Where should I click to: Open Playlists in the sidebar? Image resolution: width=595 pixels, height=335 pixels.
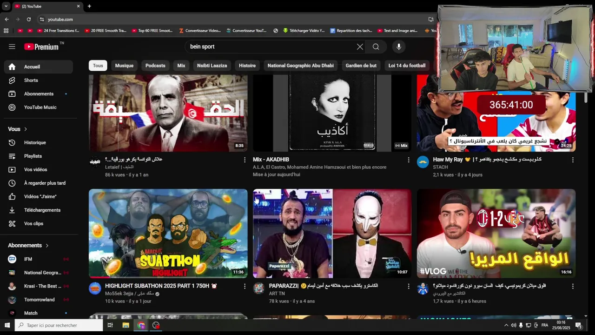(x=39, y=156)
